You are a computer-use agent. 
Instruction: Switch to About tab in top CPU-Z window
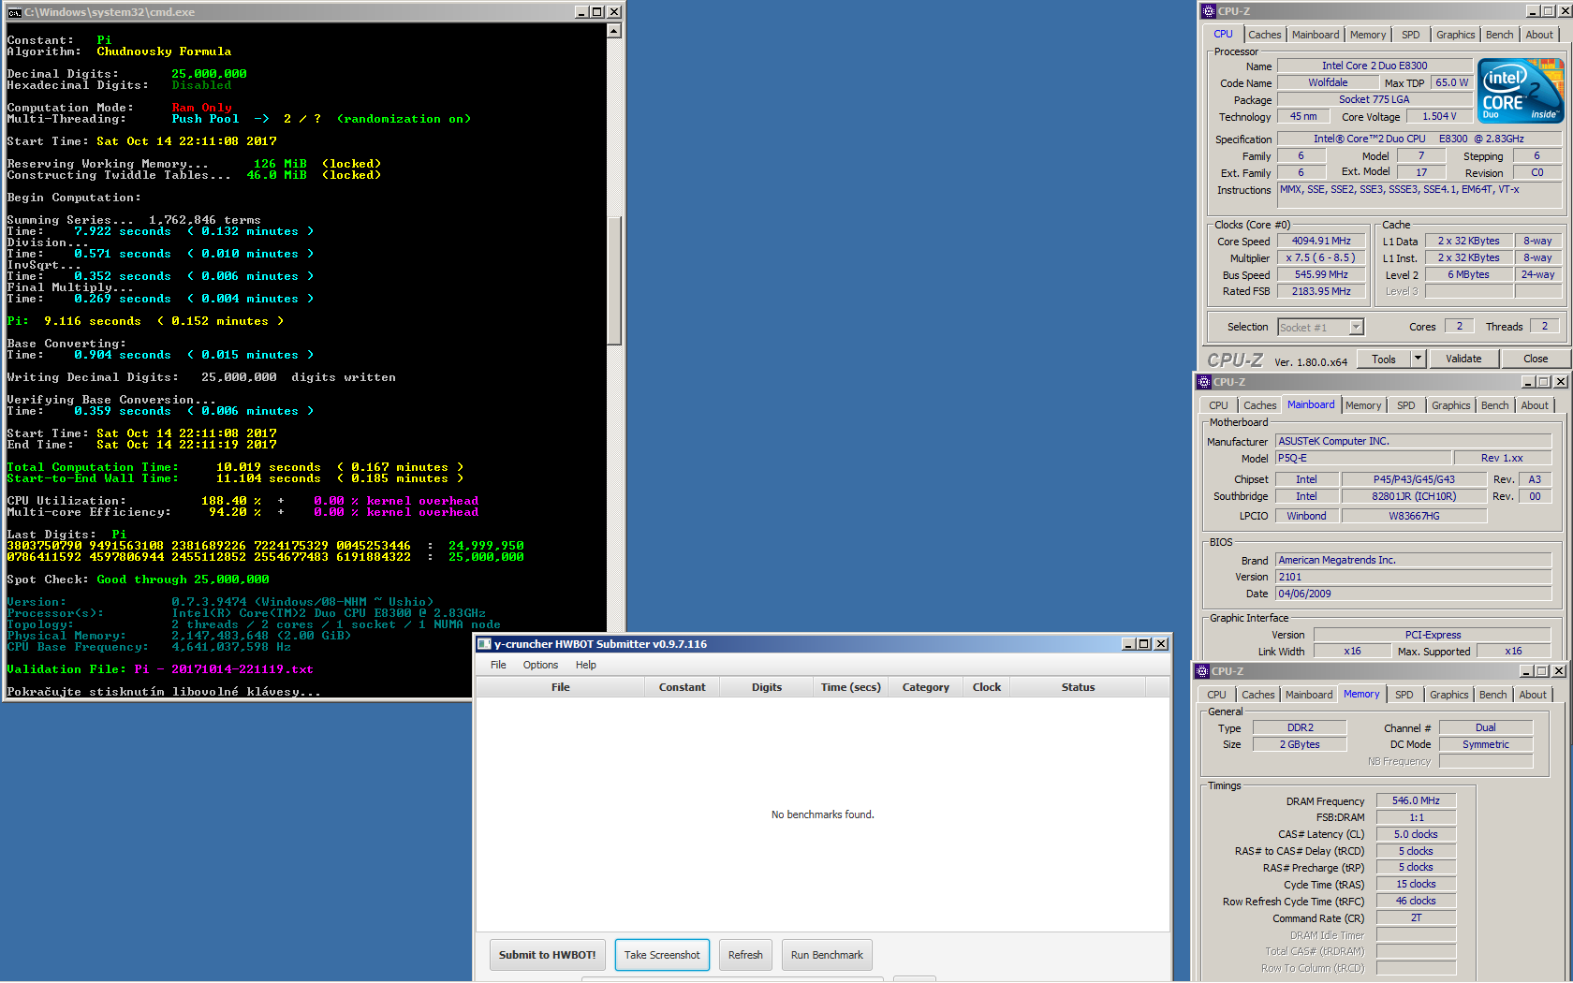point(1539,35)
